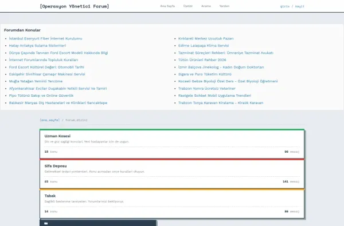Open Balıkesir Manyas Diş Hastaneleri topic
Image resolution: width=344 pixels, height=226 pixels.
tap(58, 103)
